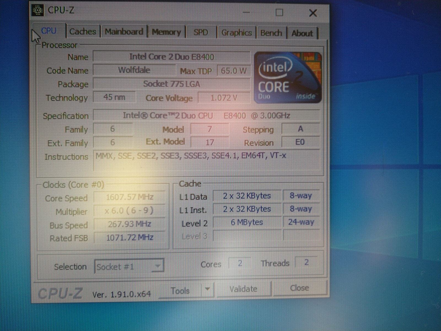This screenshot has width=441, height=331.
Task: Click the Code Name value 'Wolfdale'
Action: (x=134, y=70)
